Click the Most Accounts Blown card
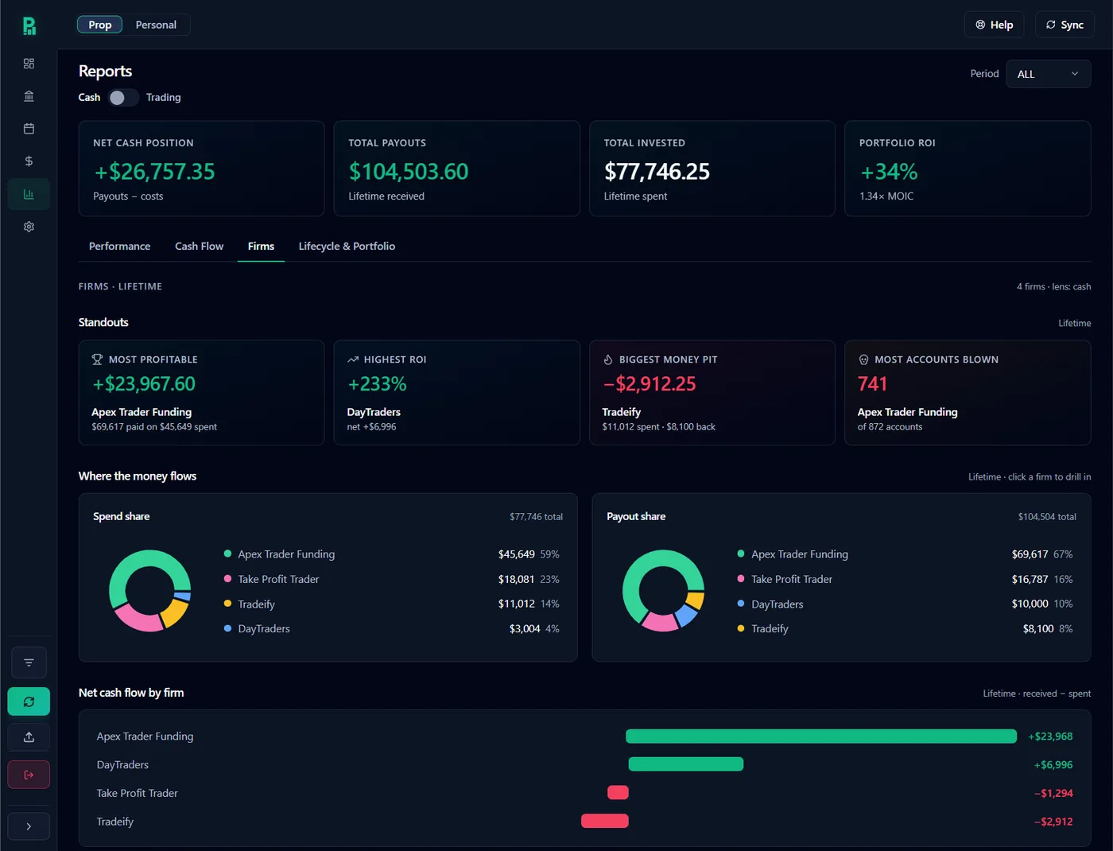 pyautogui.click(x=968, y=393)
